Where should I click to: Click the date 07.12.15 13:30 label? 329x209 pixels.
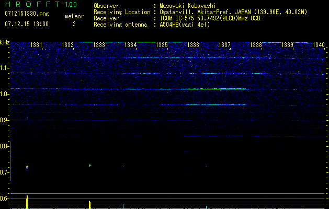click(26, 24)
